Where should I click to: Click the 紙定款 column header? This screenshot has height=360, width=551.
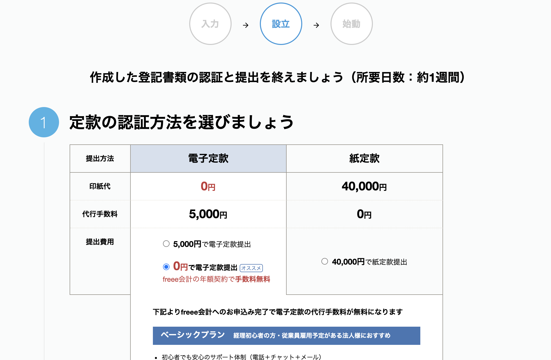tap(364, 159)
